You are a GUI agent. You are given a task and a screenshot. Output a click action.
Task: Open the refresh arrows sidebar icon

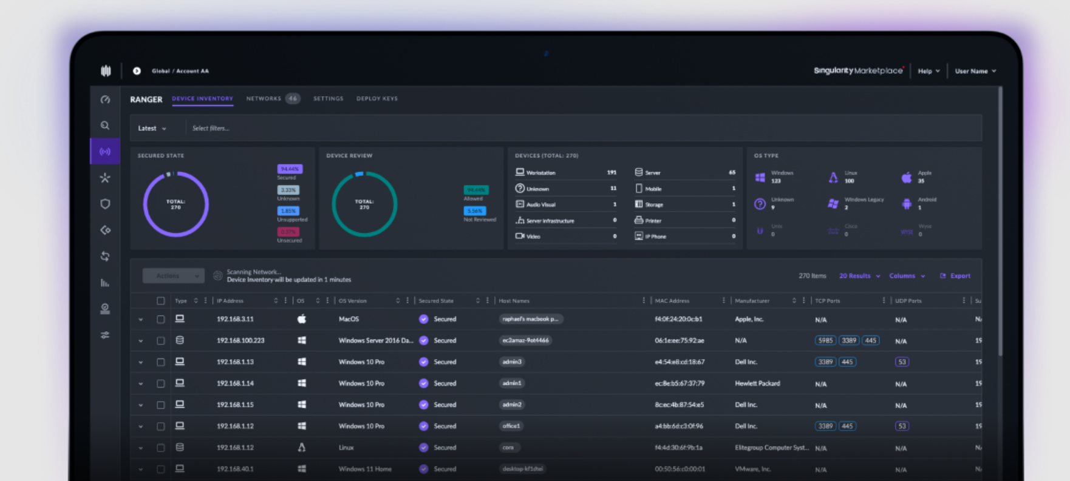[105, 256]
